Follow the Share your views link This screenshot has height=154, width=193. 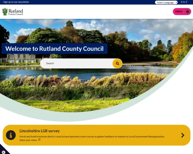pos(28,140)
